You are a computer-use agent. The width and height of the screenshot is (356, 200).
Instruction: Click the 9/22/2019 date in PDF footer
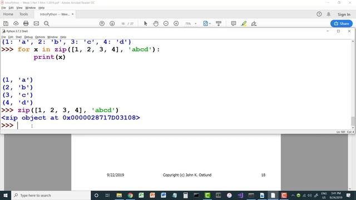(115, 175)
